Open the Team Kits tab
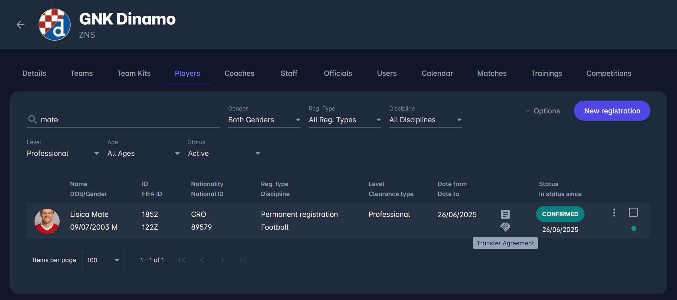The image size is (677, 300). tap(134, 73)
